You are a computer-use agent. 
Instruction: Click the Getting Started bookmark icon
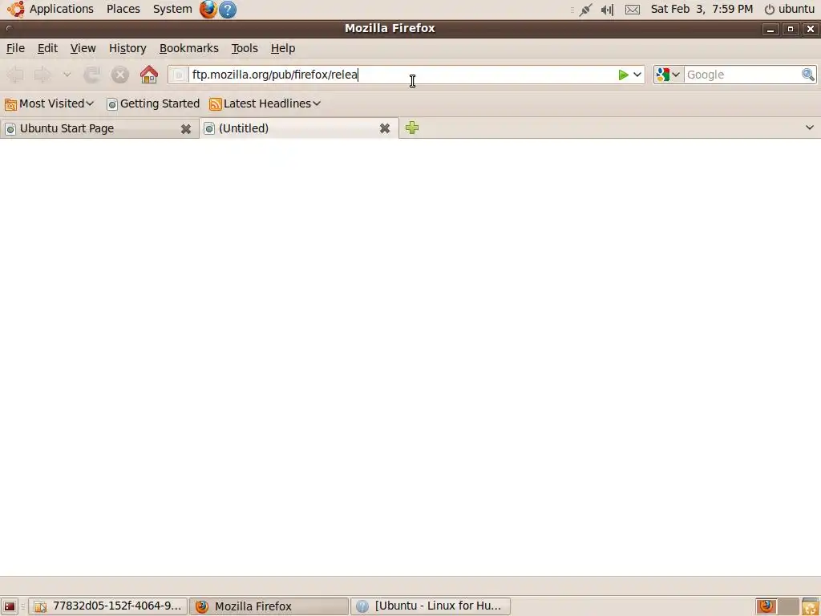tap(112, 104)
